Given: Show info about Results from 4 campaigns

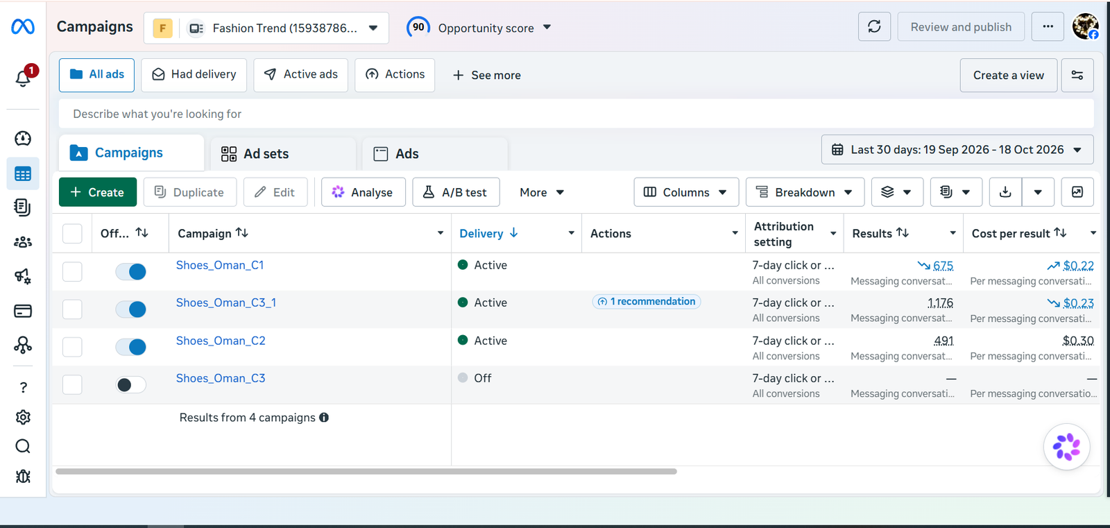Looking at the screenshot, I should click(x=324, y=418).
